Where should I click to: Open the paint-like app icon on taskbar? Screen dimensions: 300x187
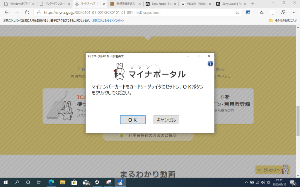(109, 182)
